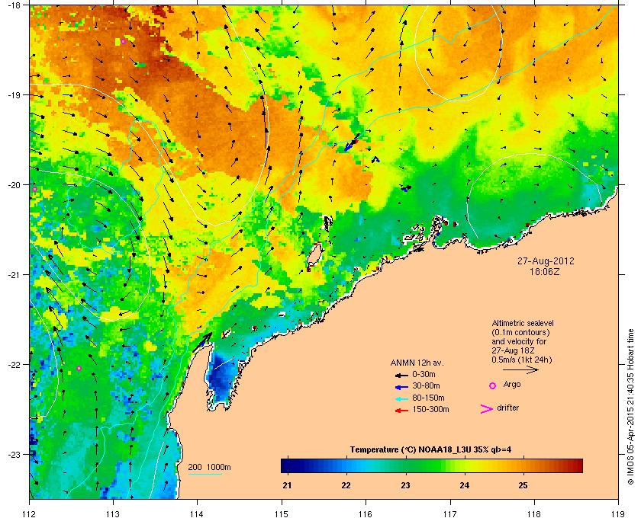This screenshot has height=518, width=641.
Task: Click the outlined island near 20.8S 115.4E
Action: pyautogui.click(x=314, y=255)
